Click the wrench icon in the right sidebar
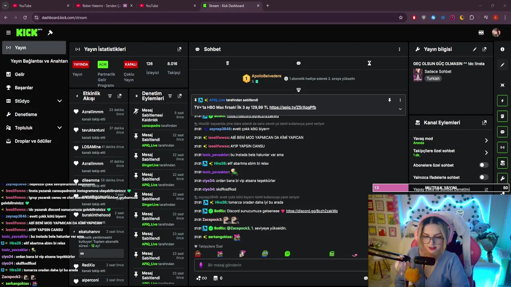Screen dimensions: 511x287 point(502,179)
